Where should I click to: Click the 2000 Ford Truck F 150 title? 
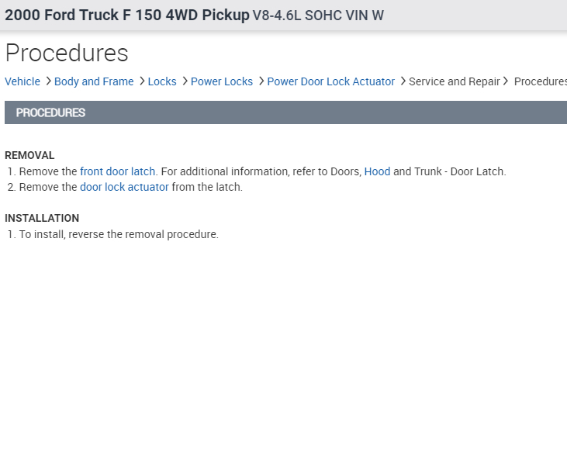click(127, 16)
